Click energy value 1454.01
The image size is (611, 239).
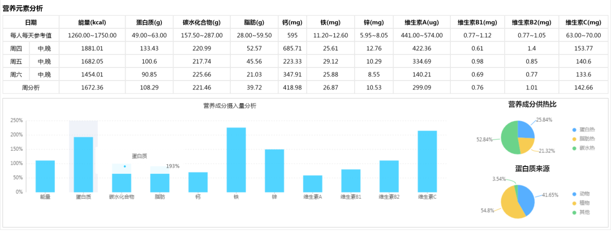point(92,74)
